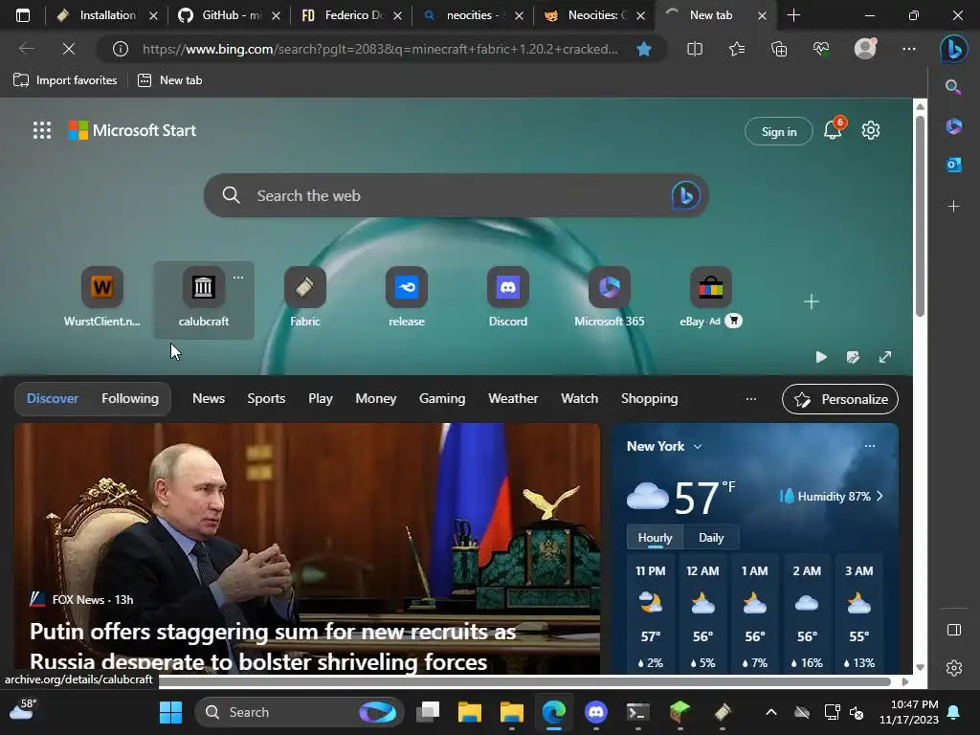Expand the background to full view

(x=885, y=357)
